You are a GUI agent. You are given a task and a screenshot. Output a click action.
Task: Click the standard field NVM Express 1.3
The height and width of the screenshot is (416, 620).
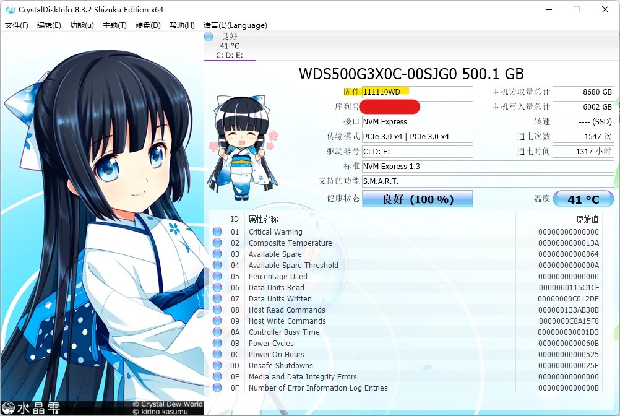click(x=488, y=167)
